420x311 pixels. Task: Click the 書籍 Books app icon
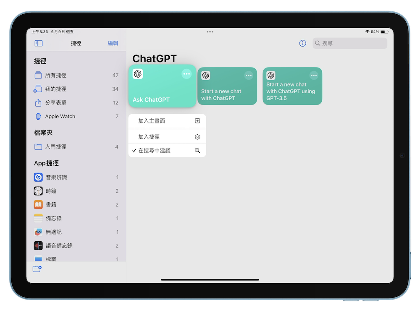(38, 204)
